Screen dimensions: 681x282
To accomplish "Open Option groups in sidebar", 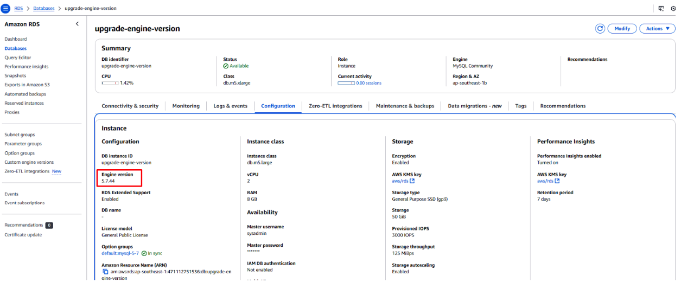I will (x=20, y=153).
